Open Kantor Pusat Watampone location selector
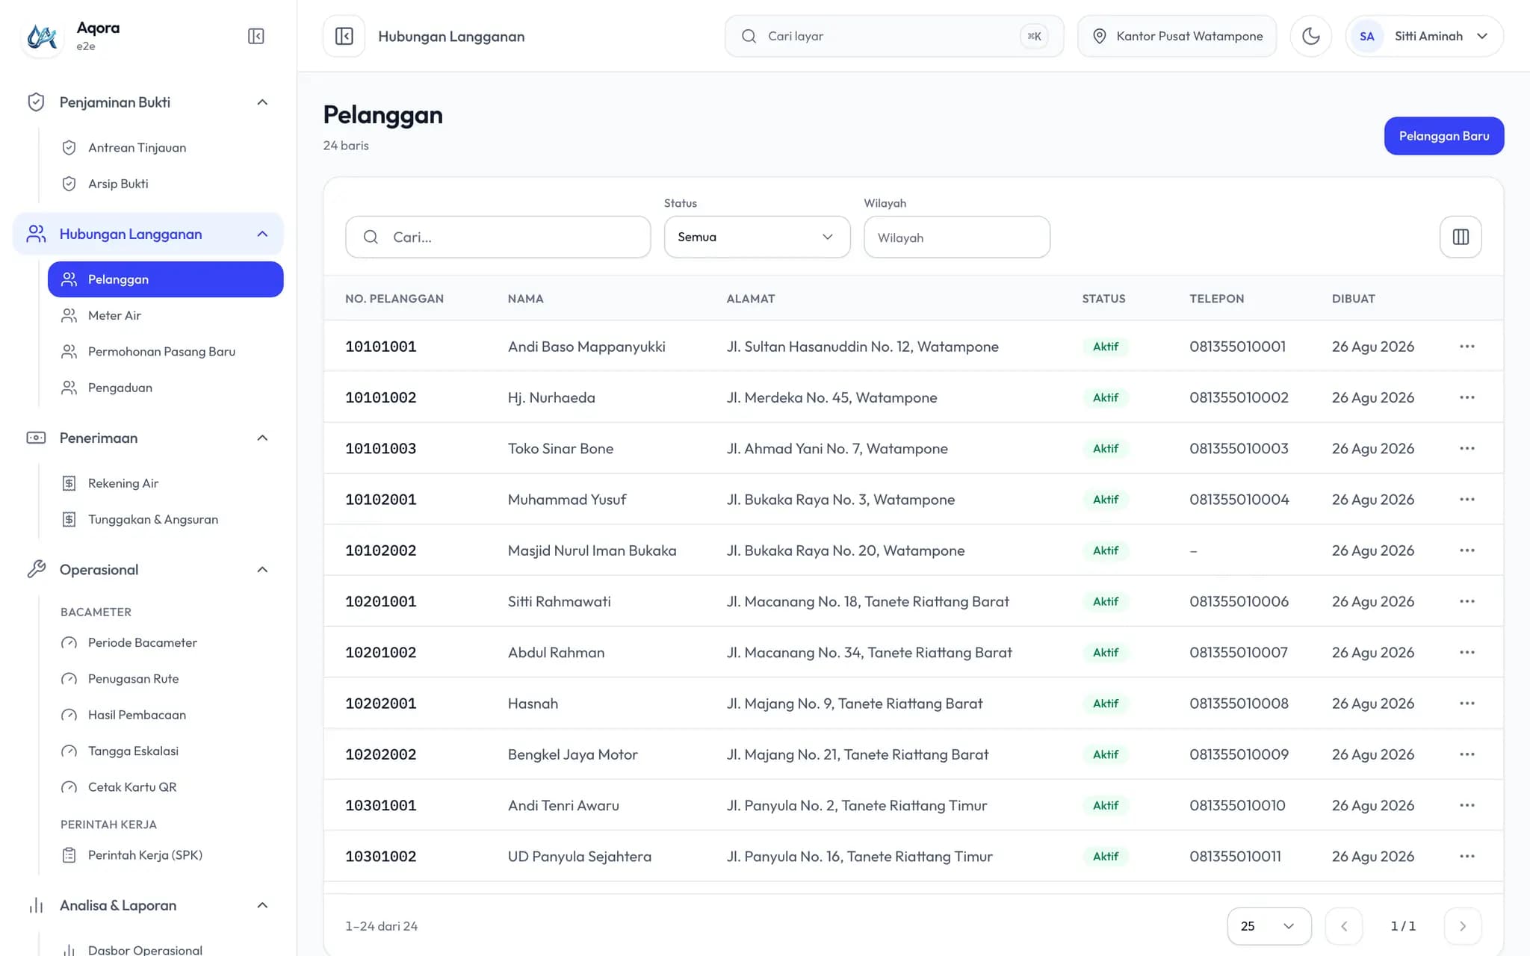 (x=1177, y=36)
